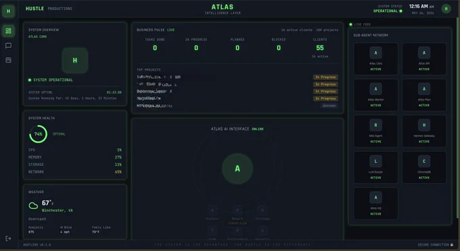The height and width of the screenshot is (251, 460).
Task: Click the Blocked count
Action: [279, 48]
